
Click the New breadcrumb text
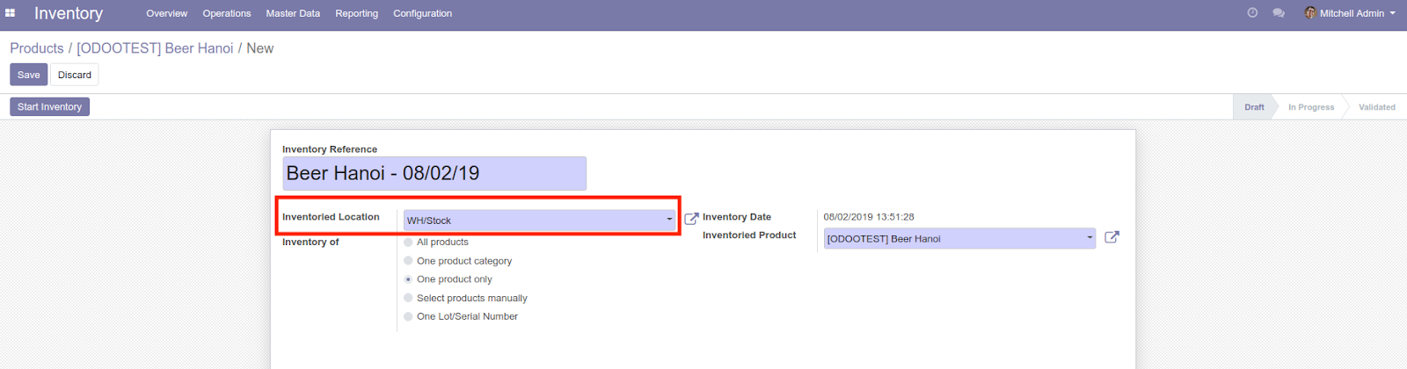260,48
